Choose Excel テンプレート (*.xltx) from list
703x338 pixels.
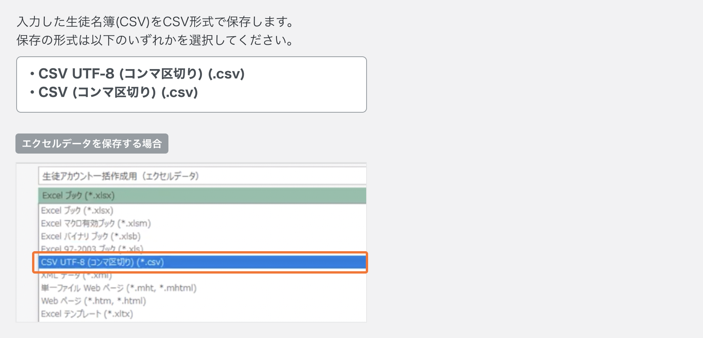click(x=87, y=314)
